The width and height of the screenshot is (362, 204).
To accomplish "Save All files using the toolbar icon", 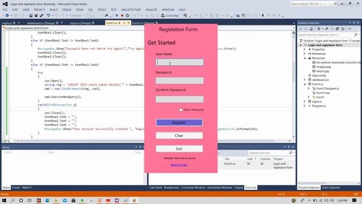I will (x=41, y=15).
